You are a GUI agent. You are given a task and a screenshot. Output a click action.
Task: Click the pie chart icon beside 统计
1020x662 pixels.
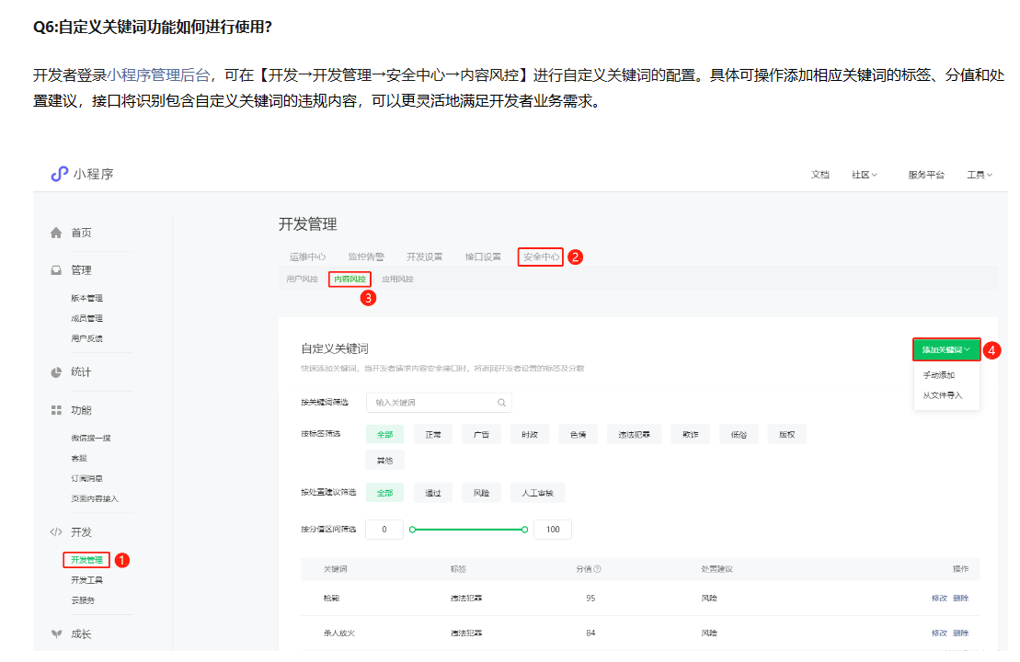[x=56, y=372]
